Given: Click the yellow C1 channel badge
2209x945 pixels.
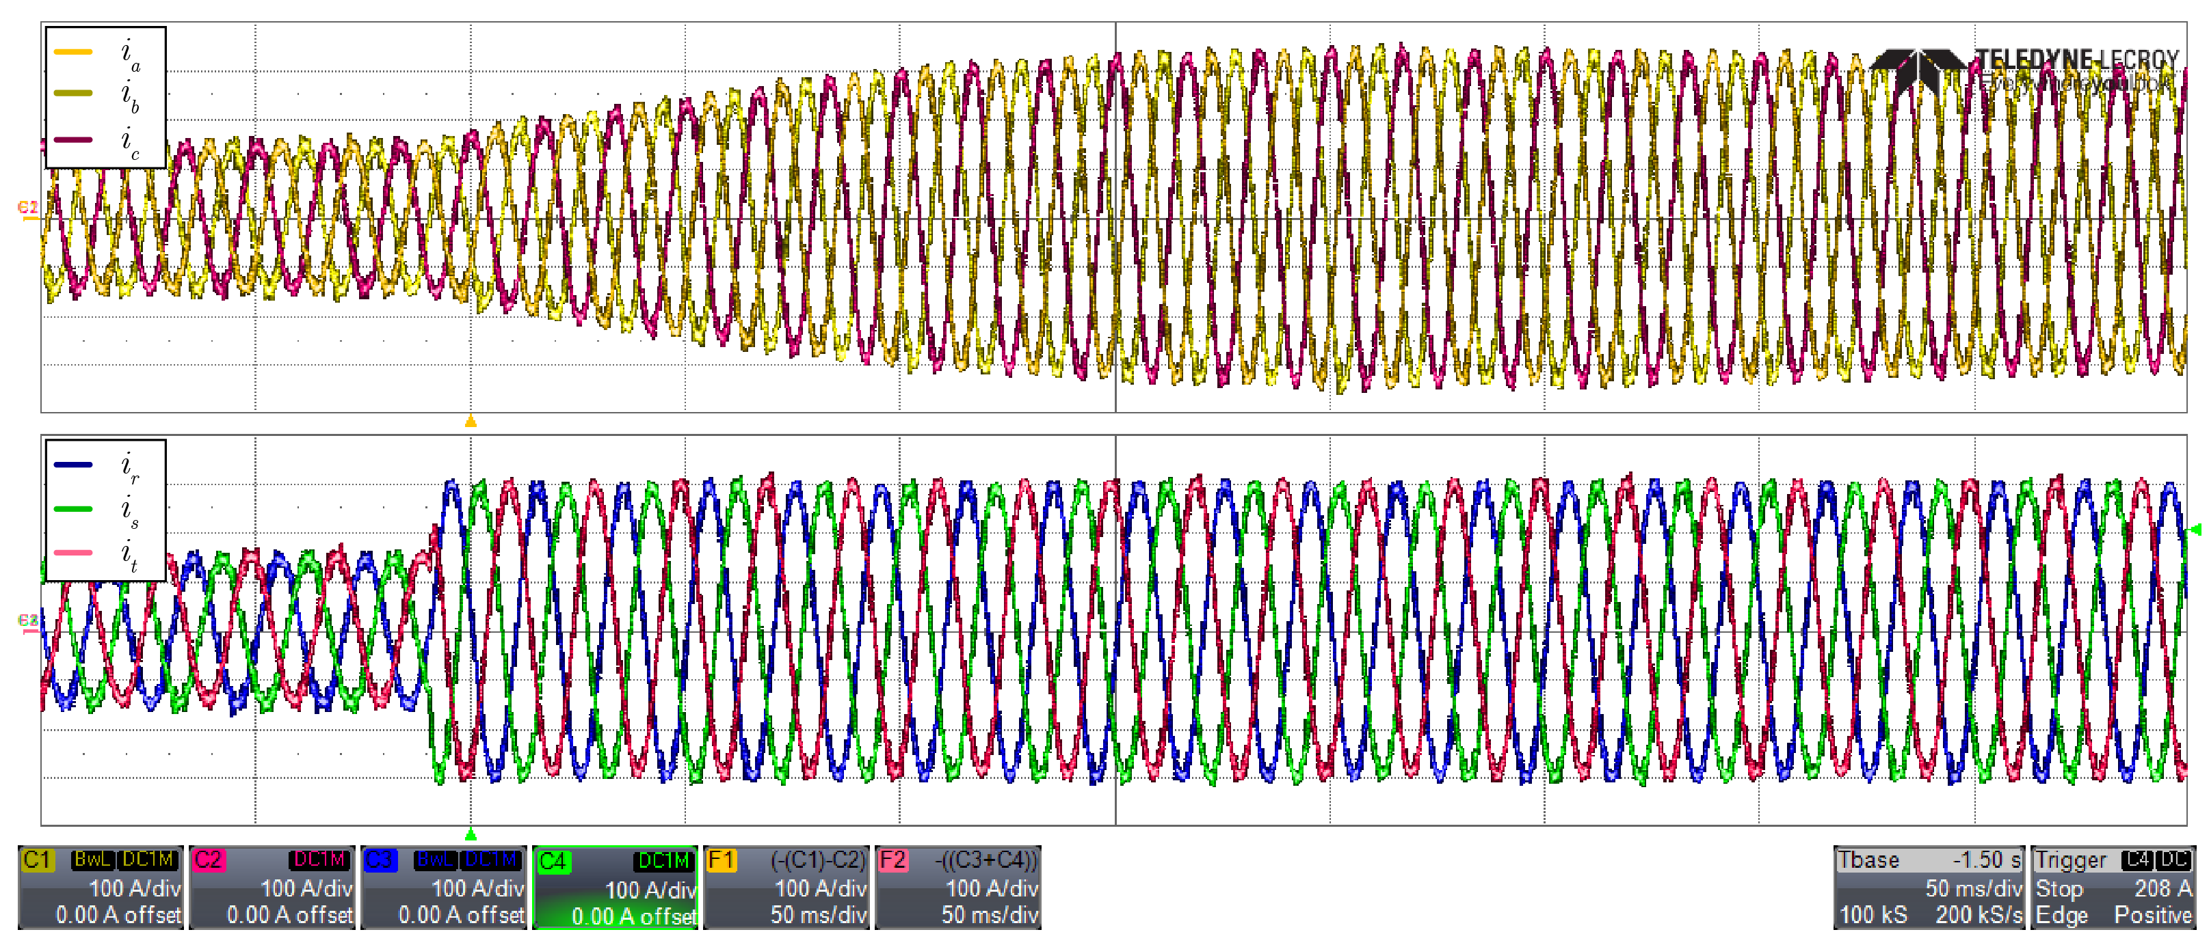Looking at the screenshot, I should [x=38, y=860].
